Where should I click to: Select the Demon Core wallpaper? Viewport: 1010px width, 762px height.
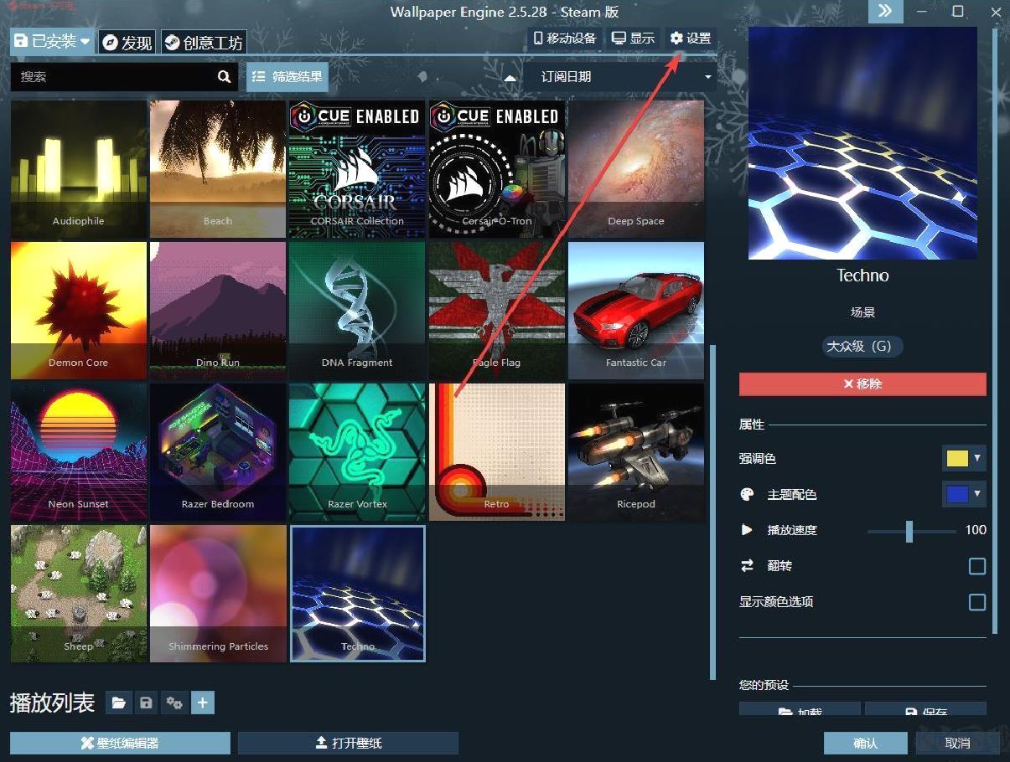click(x=79, y=311)
